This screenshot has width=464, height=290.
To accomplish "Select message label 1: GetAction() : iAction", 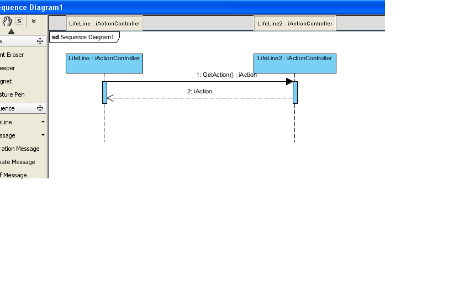I will 226,75.
